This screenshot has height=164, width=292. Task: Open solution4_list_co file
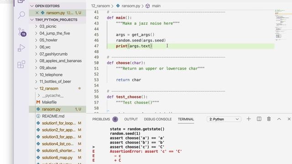coord(58,144)
